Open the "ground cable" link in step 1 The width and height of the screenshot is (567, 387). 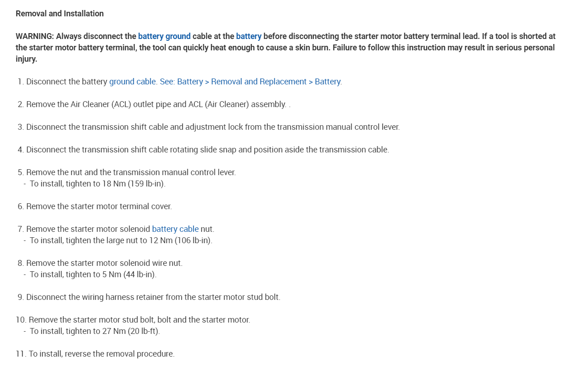[132, 82]
